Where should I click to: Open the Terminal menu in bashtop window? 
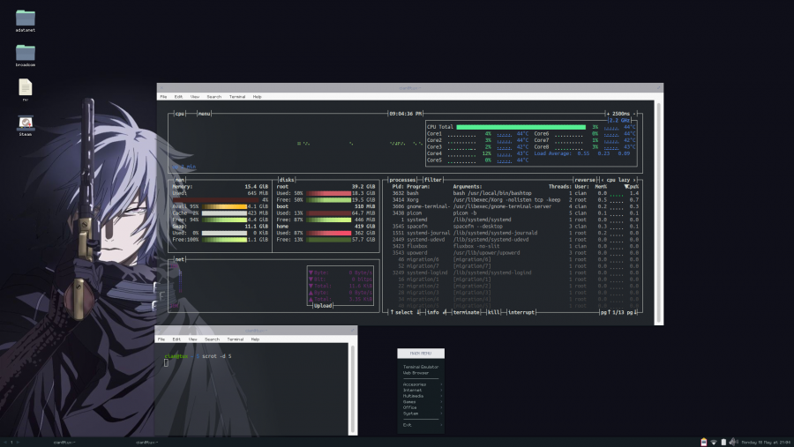(x=236, y=96)
